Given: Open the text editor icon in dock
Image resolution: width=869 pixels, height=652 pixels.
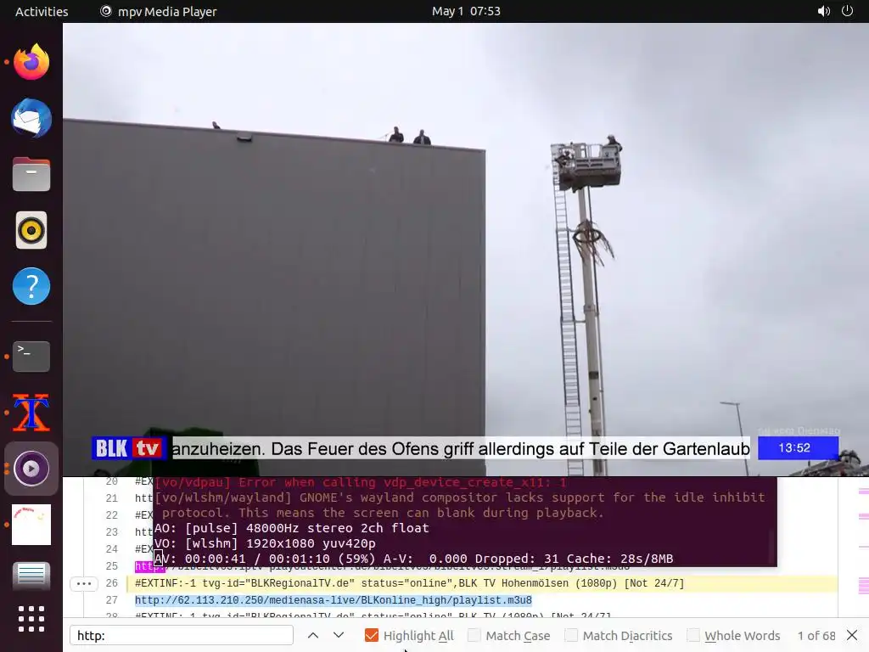Looking at the screenshot, I should tap(31, 576).
